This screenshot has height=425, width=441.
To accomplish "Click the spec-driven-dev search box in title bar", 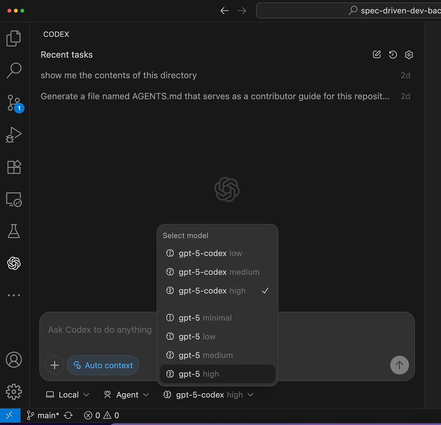I will (348, 11).
